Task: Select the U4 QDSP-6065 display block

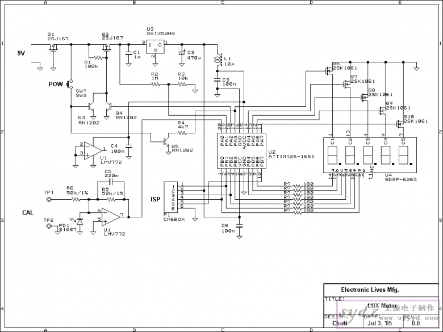Action: (370, 155)
